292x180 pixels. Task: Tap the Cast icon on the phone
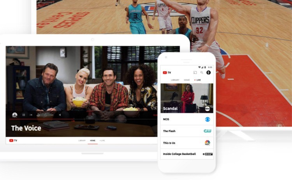195,72
